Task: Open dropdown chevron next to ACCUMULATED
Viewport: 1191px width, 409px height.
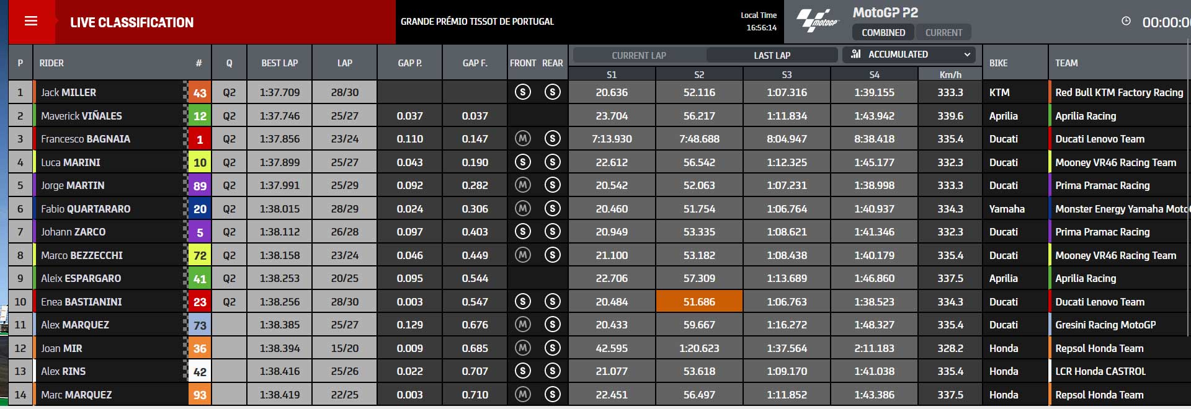Action: coord(967,55)
